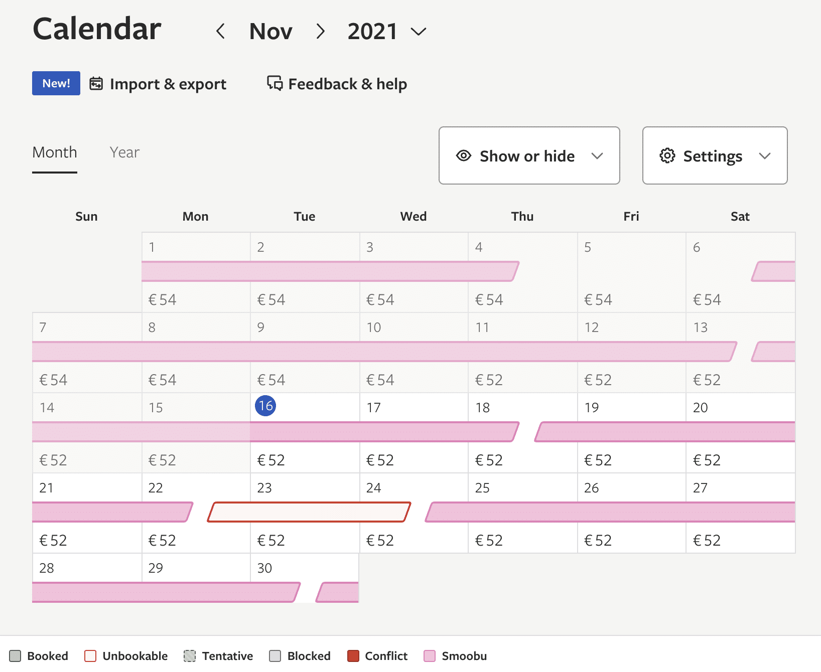
Task: Click the Conflict legend swatch
Action: (x=353, y=656)
